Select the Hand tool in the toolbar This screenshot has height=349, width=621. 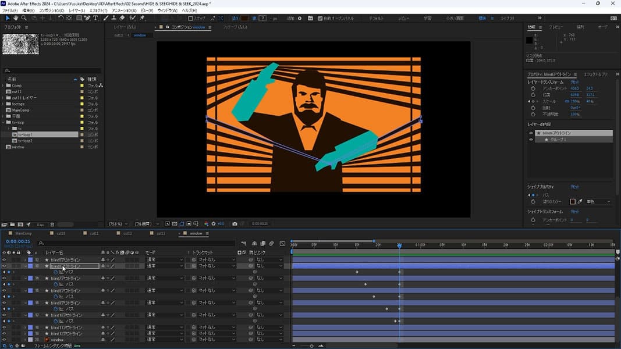pos(16,18)
